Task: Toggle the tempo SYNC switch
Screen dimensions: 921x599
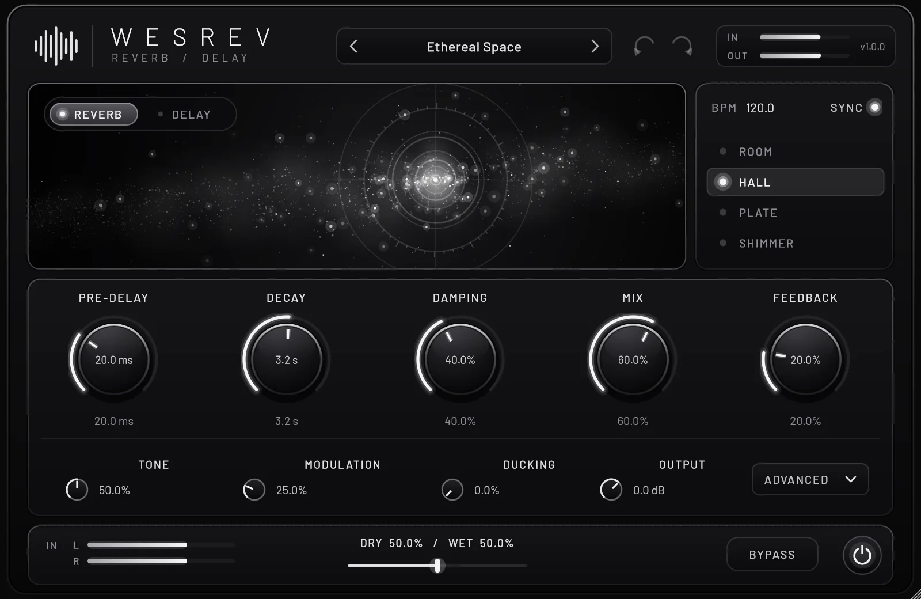Action: click(874, 108)
